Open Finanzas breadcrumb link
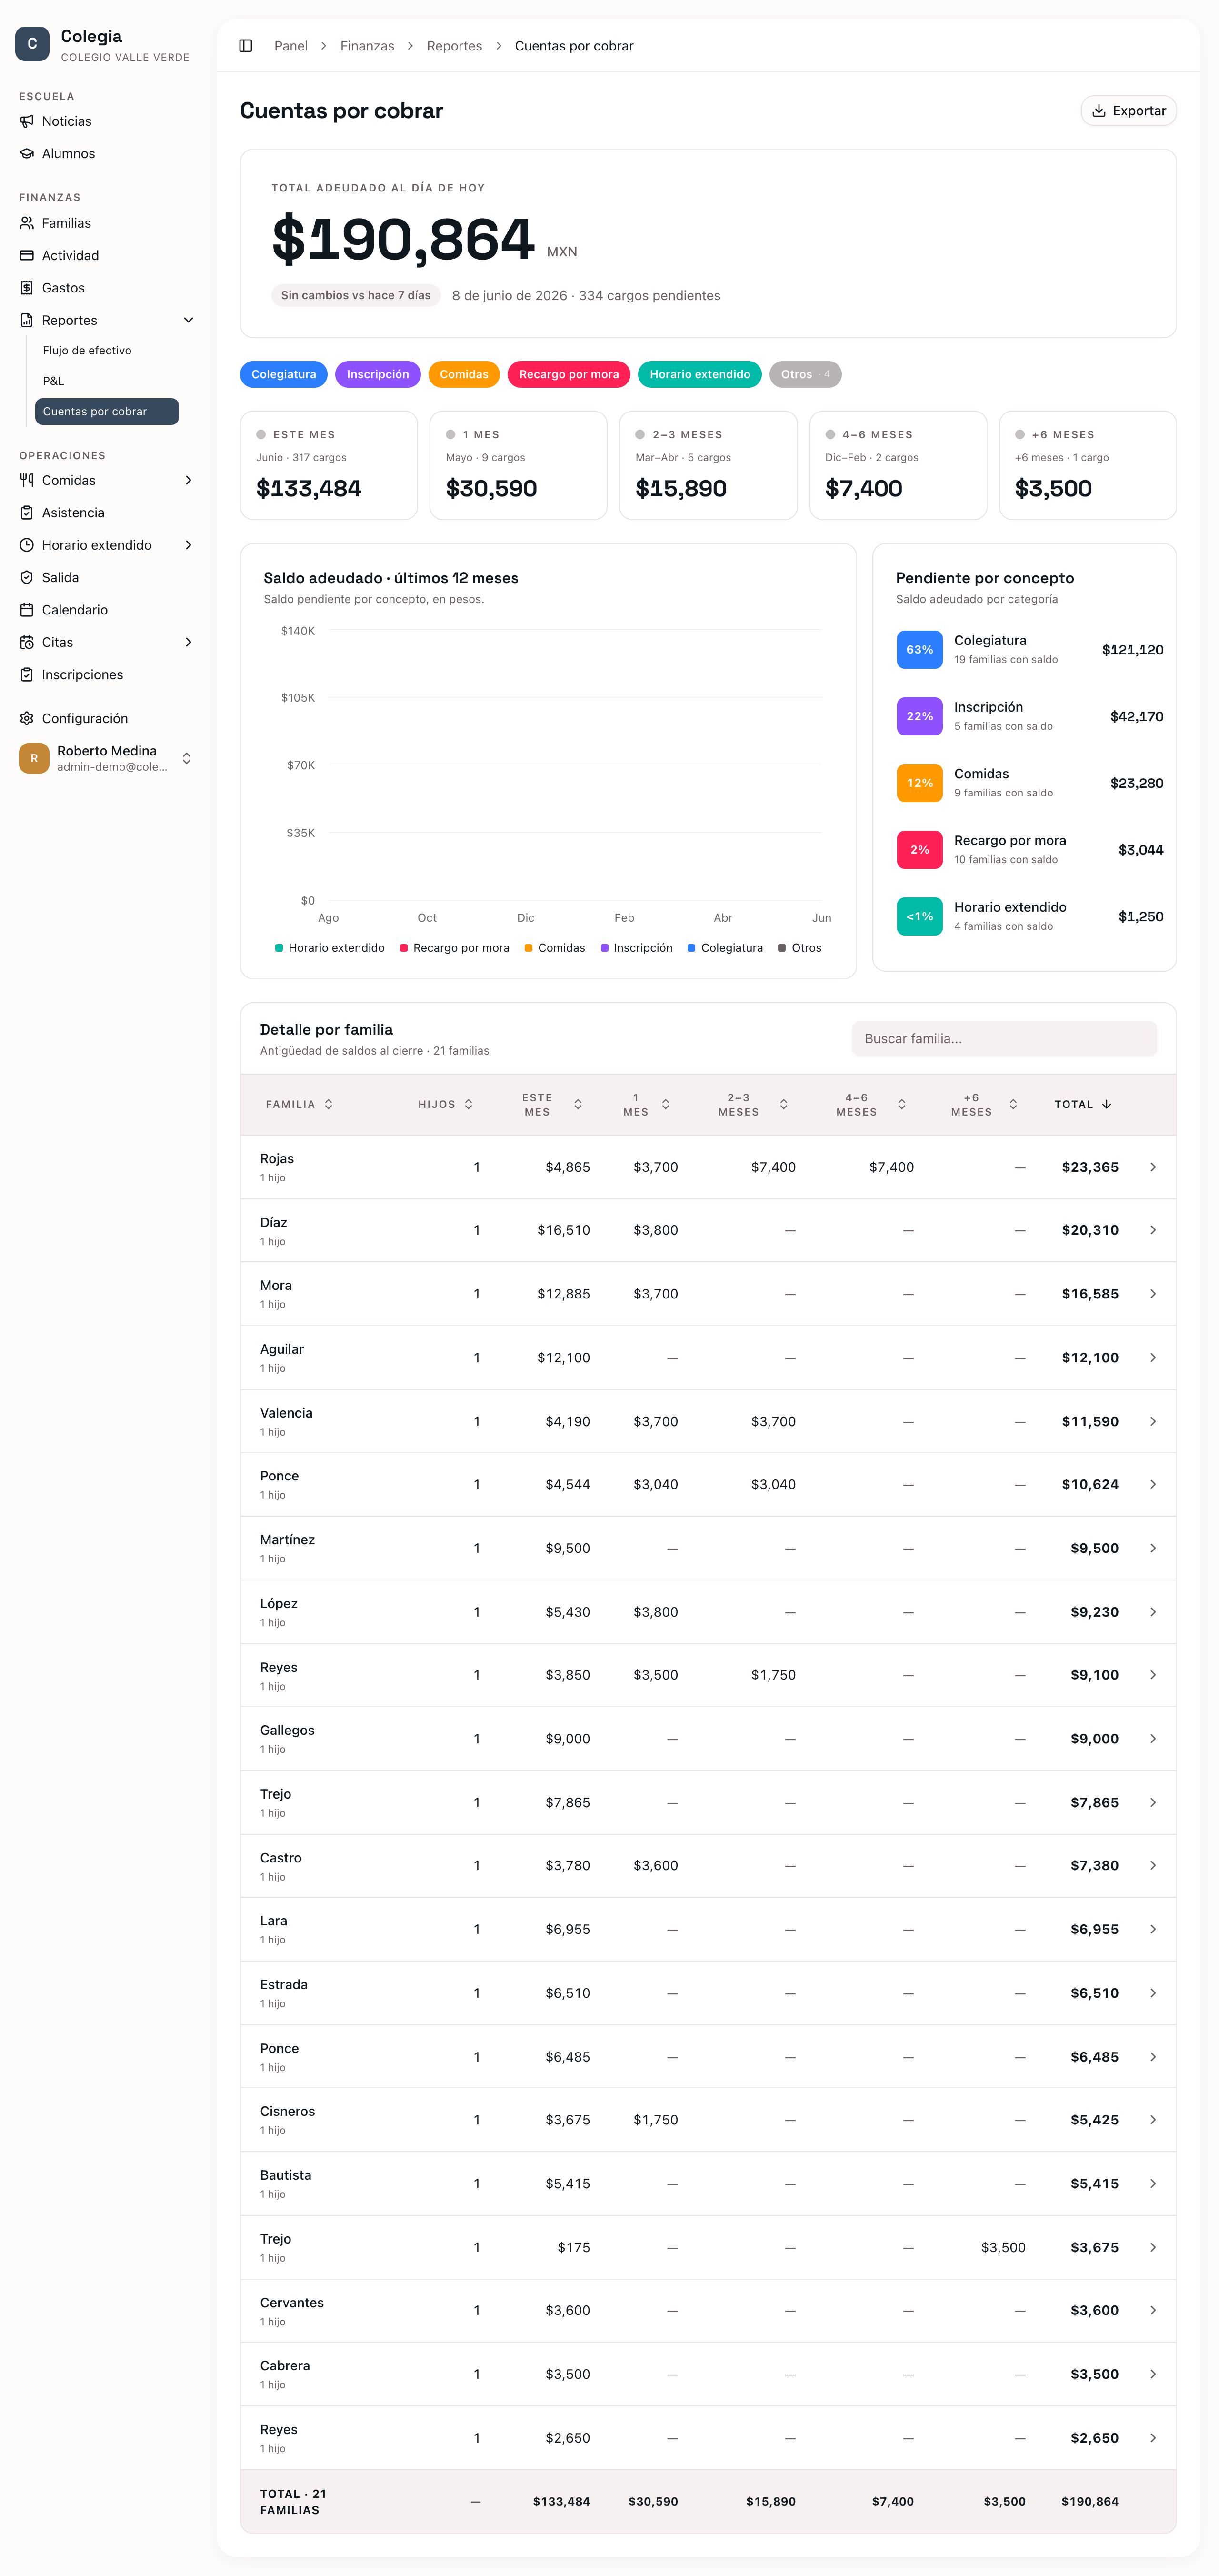This screenshot has height=2576, width=1219. pos(367,46)
